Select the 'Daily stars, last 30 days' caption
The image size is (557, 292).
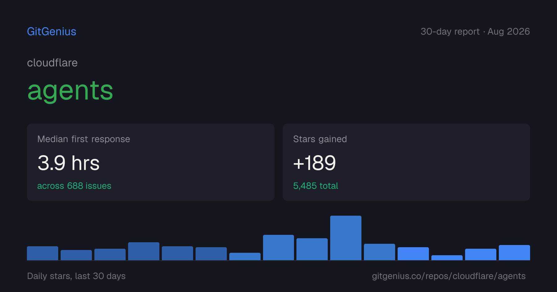[76, 276]
